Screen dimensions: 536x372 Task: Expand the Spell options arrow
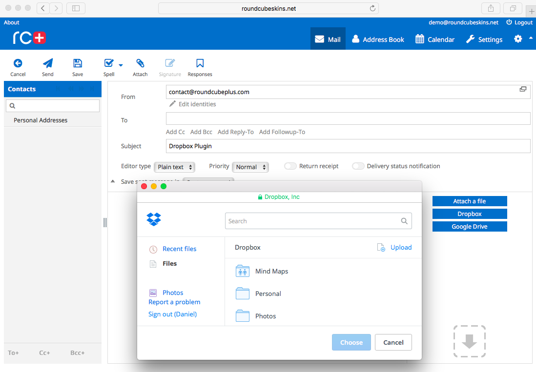(x=121, y=65)
